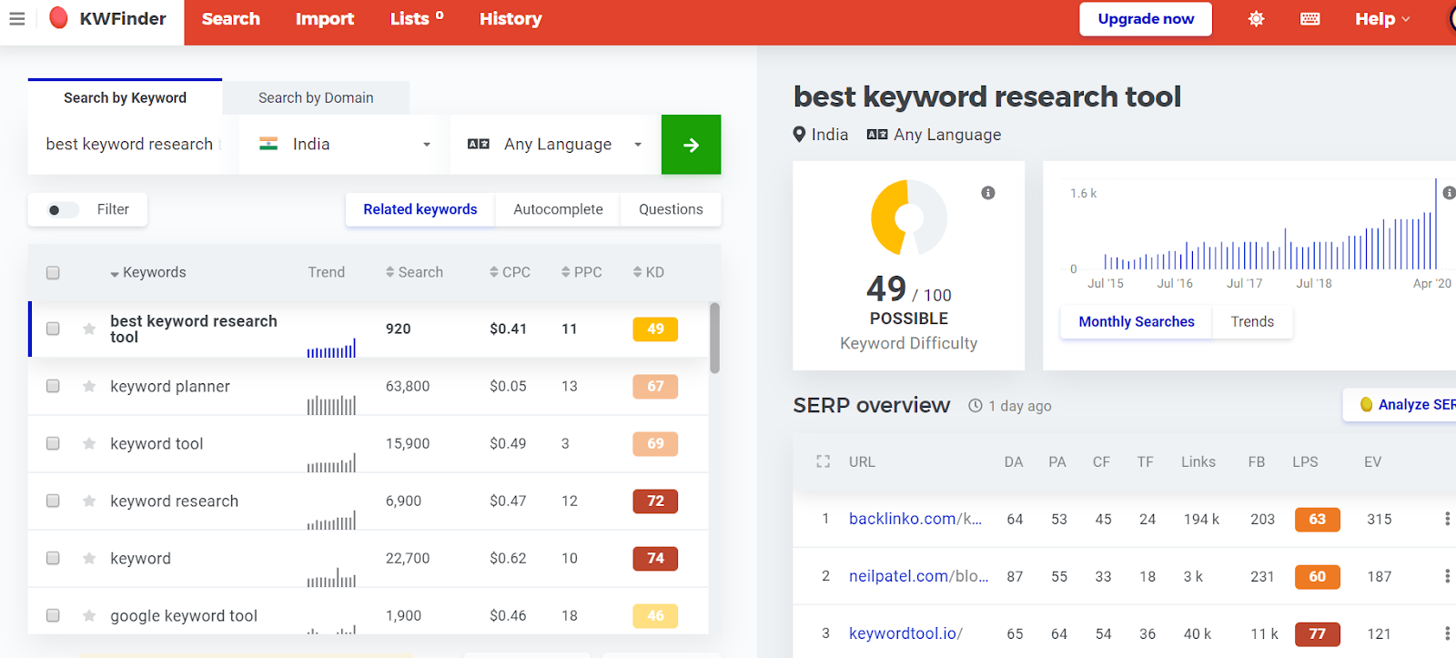The width and height of the screenshot is (1456, 658).
Task: Star the 'keyword' row
Action: 89,558
